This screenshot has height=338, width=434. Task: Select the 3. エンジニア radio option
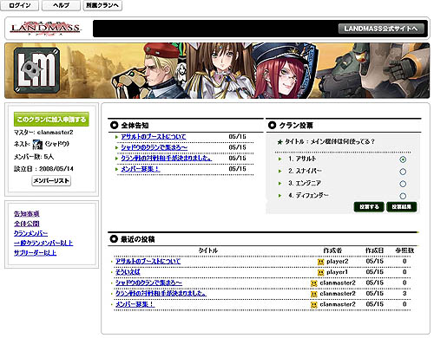point(403,184)
